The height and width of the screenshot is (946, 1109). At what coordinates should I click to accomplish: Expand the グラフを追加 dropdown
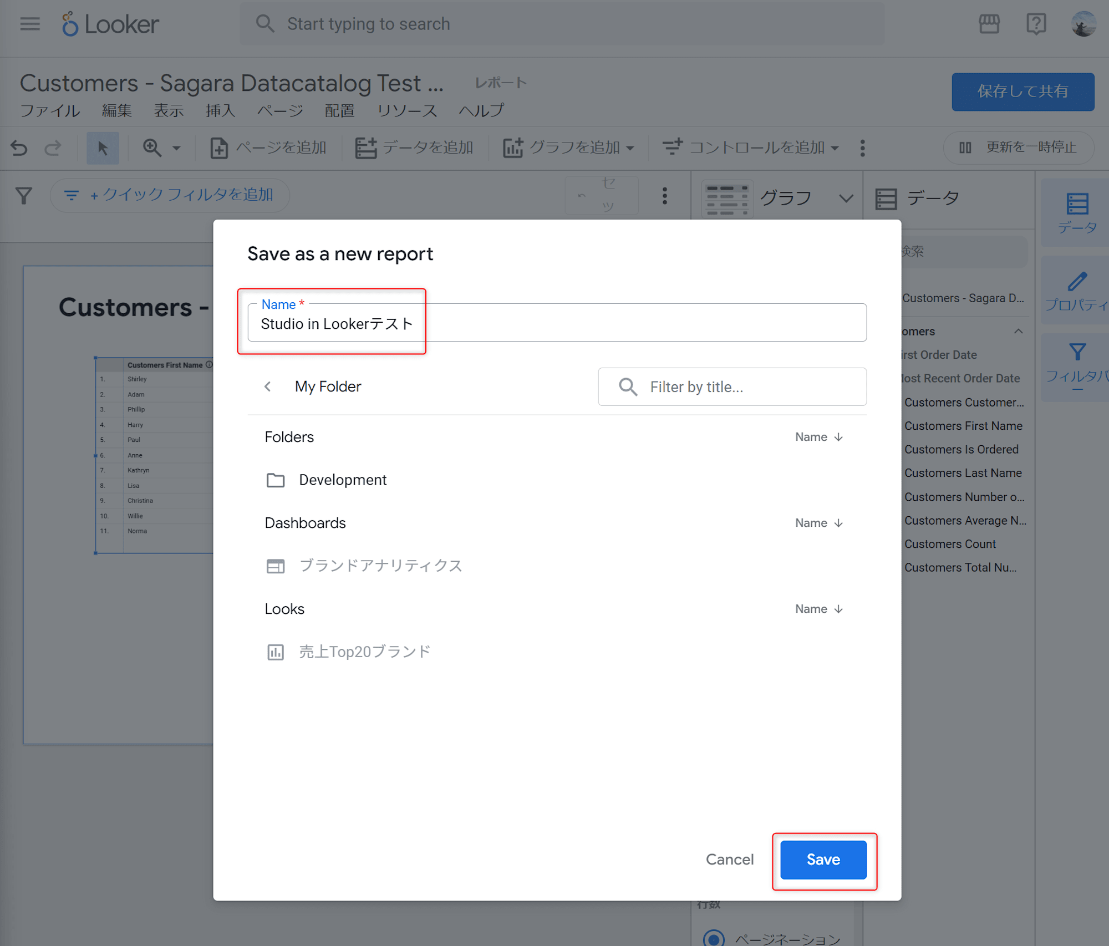(630, 148)
